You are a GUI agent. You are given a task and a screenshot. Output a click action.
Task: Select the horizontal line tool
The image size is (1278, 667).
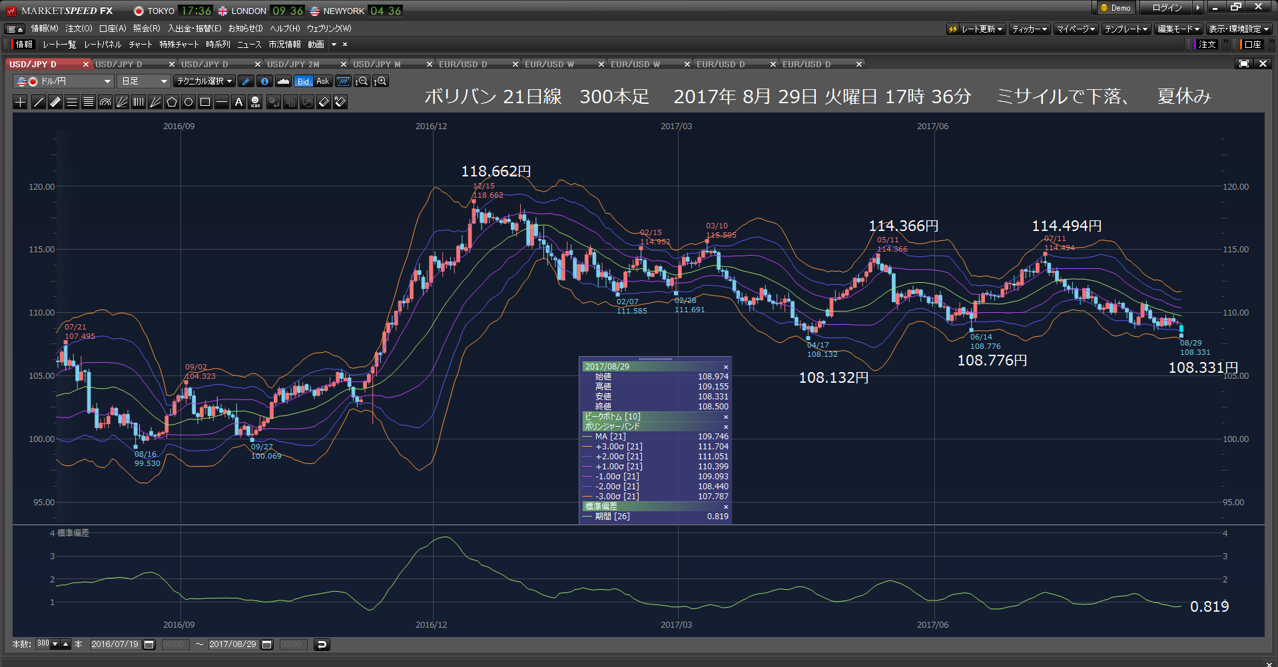(222, 102)
